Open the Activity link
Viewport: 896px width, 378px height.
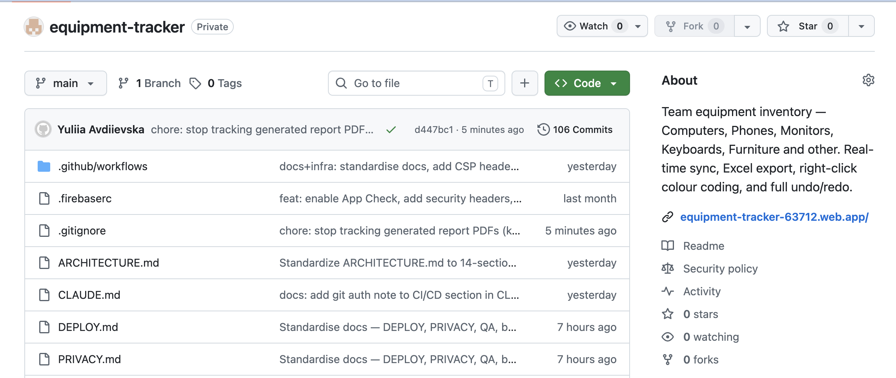tap(702, 291)
